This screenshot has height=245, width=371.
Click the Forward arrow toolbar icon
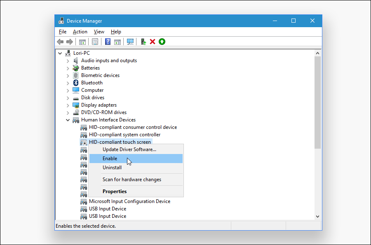[70, 42]
